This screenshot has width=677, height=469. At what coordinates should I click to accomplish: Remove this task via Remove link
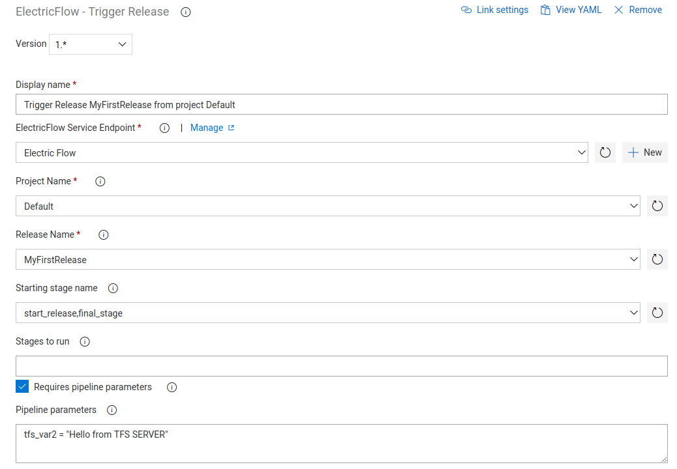tap(638, 10)
